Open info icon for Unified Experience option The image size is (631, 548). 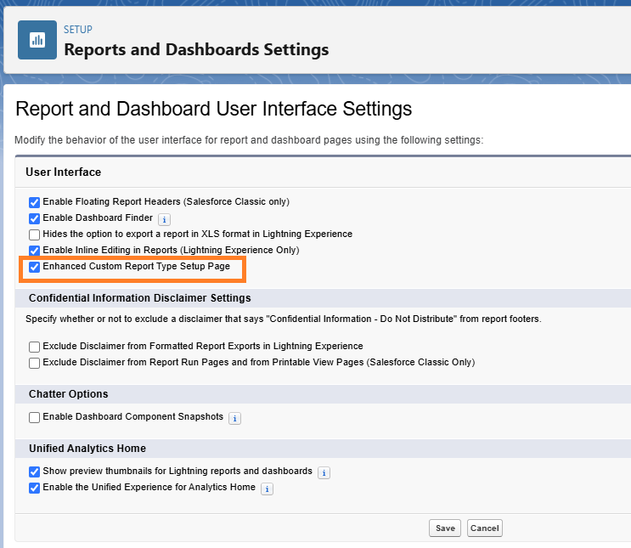(267, 489)
